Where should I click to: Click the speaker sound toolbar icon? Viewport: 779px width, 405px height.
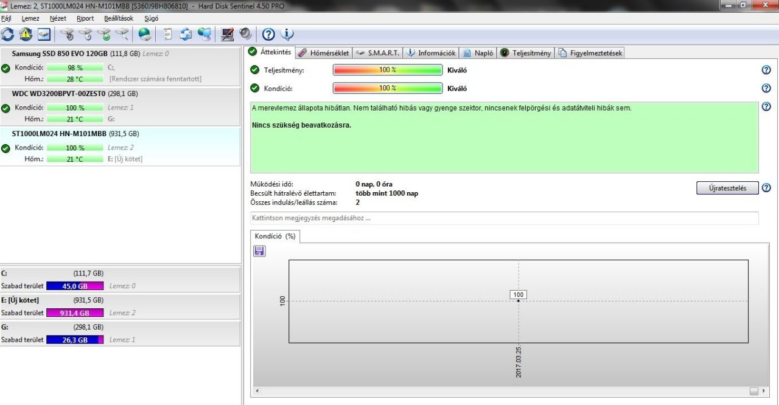[x=245, y=34]
